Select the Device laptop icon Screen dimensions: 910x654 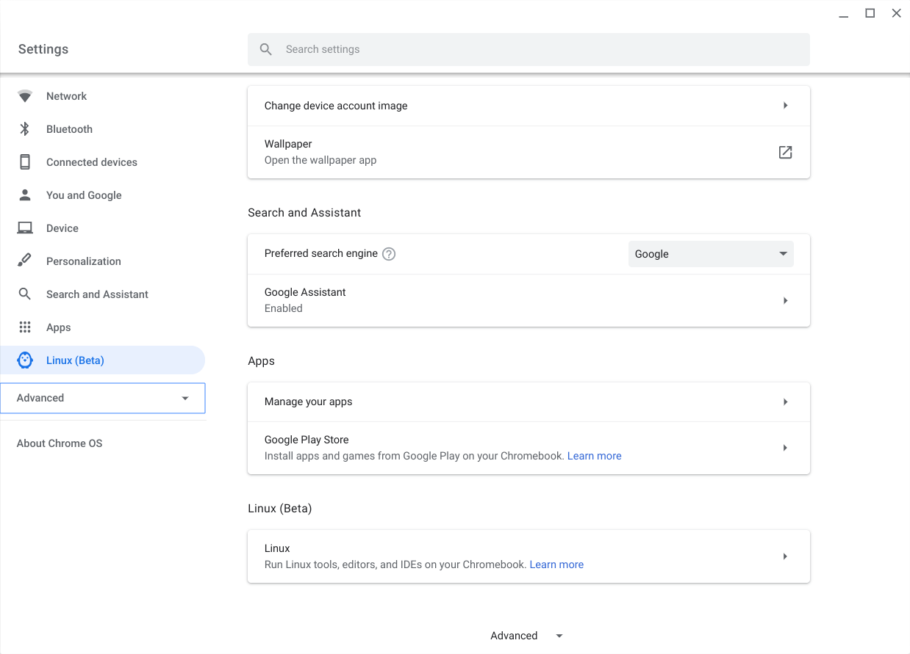pos(25,228)
